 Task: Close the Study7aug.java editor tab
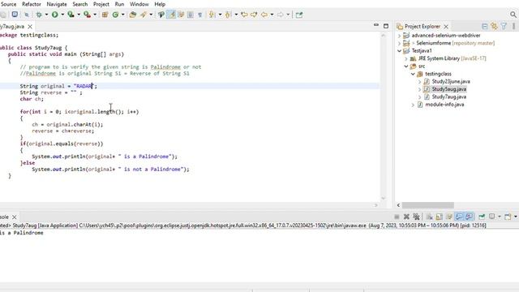pos(30,26)
